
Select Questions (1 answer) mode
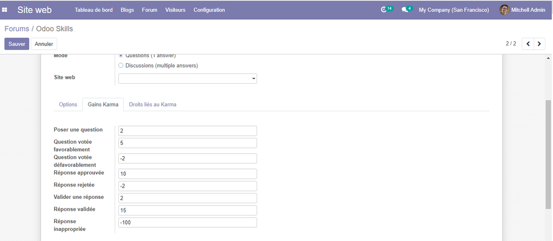point(120,55)
